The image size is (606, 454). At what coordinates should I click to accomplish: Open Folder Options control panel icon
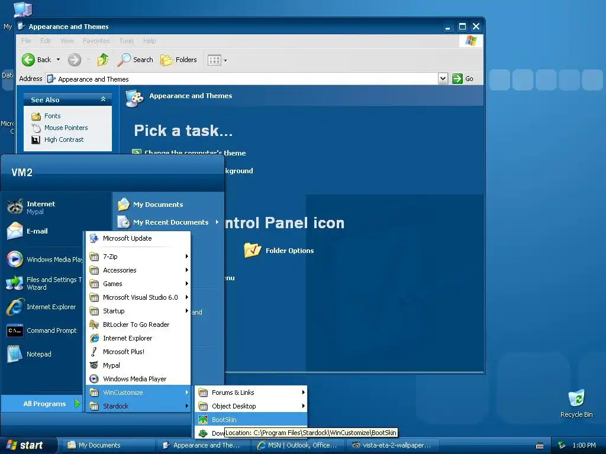point(253,250)
